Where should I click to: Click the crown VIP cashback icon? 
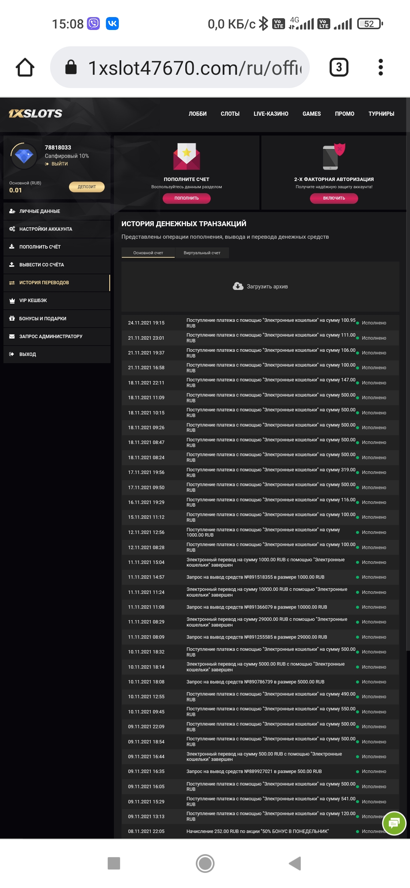(x=12, y=301)
